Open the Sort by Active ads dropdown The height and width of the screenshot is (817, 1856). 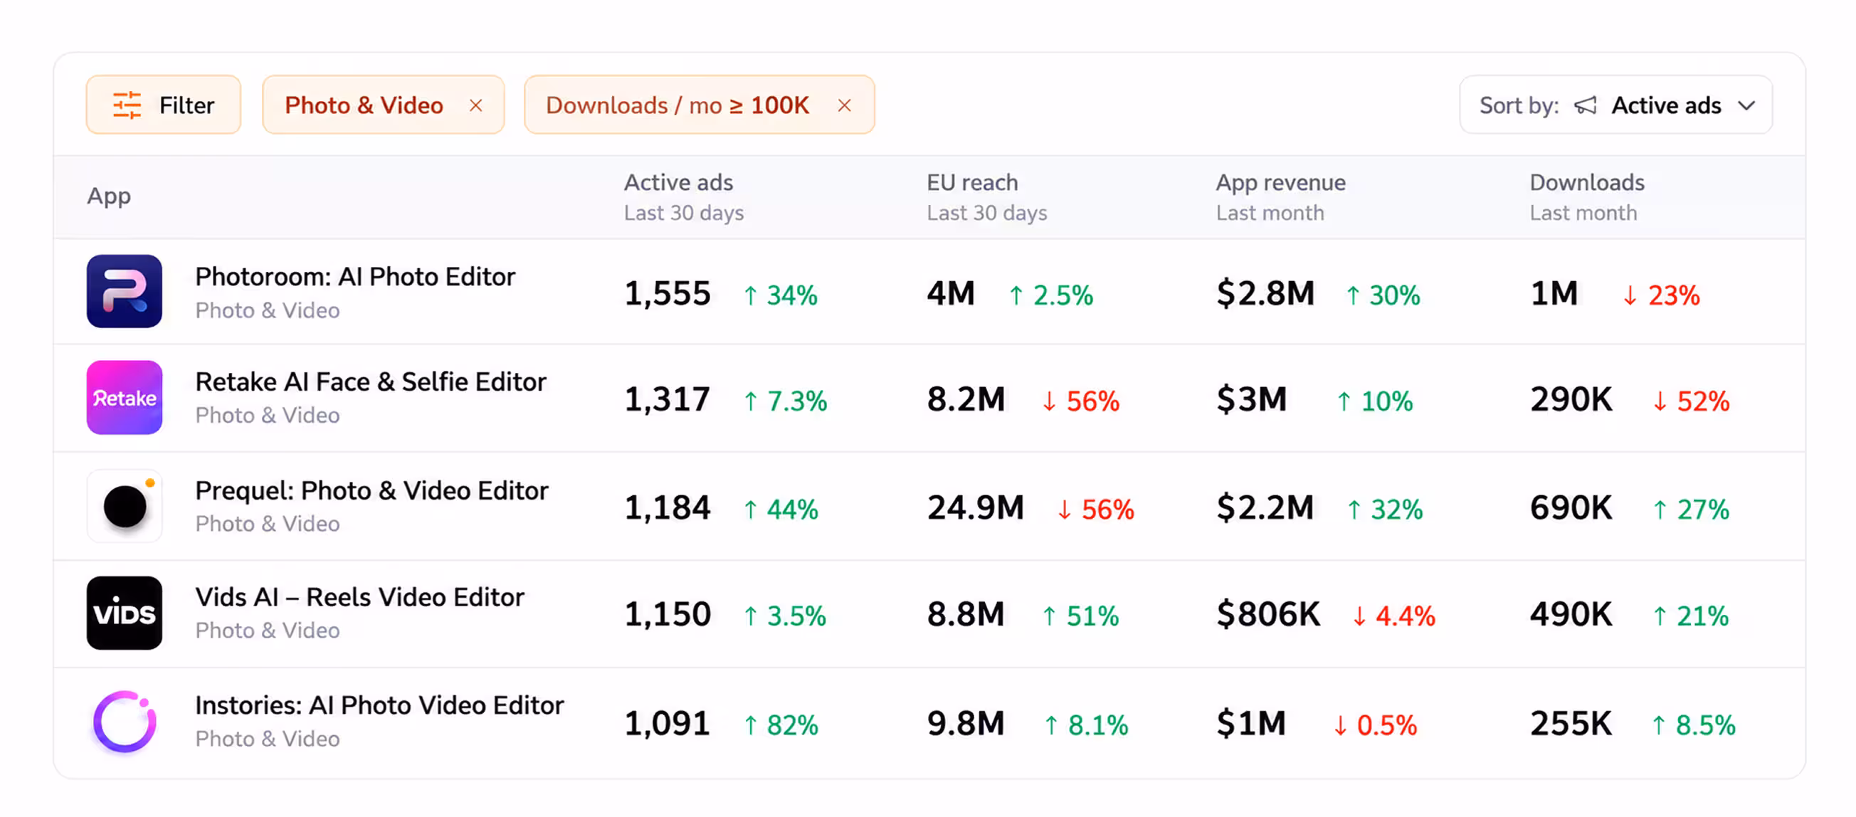[1615, 105]
